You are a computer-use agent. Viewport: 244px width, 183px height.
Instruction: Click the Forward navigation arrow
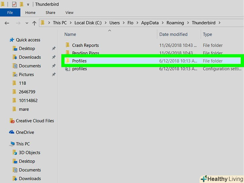pyautogui.click(x=18, y=23)
